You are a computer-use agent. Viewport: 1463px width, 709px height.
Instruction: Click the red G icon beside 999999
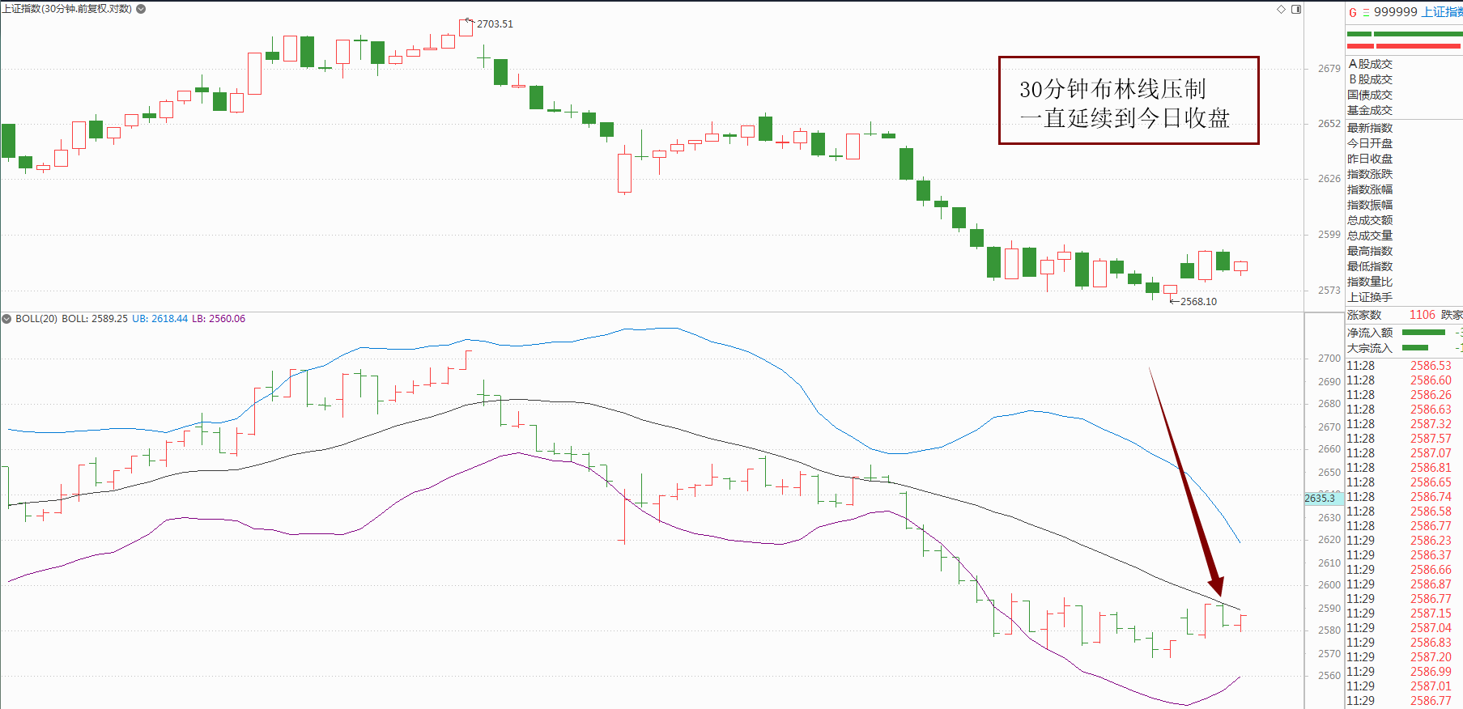point(1353,12)
